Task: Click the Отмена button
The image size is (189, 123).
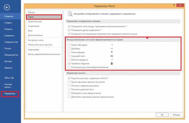Action: click(x=176, y=115)
